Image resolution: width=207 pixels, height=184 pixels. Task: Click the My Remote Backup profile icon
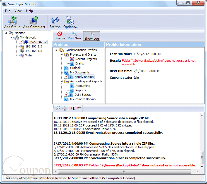(67, 99)
